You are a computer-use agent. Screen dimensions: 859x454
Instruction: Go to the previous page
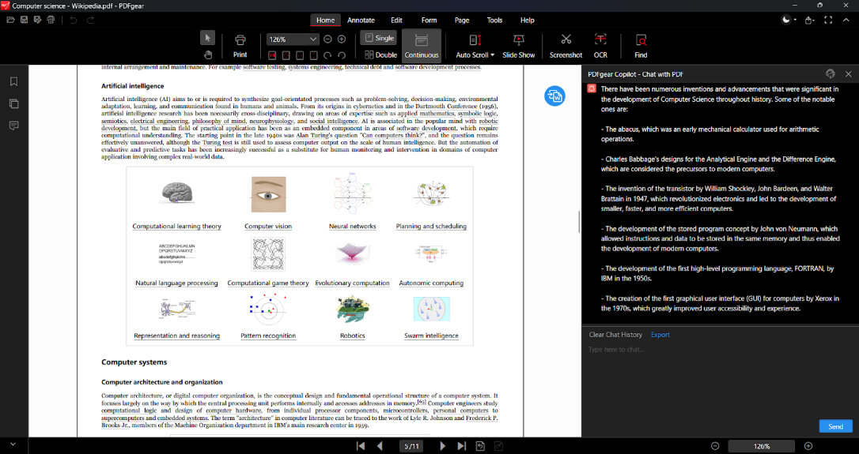tap(380, 446)
